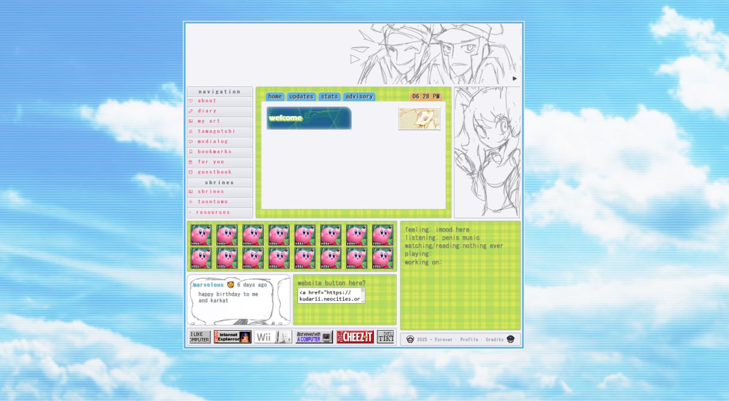Go to the tamagotchi page

216,131
